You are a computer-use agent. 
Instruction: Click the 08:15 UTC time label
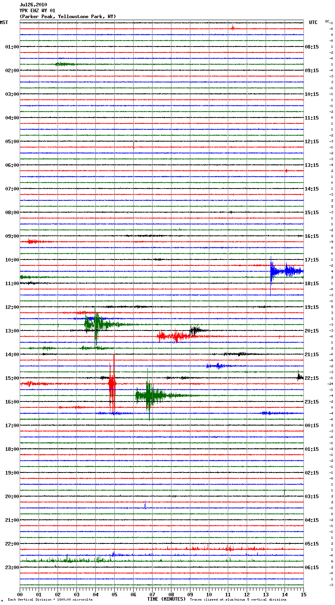(312, 47)
